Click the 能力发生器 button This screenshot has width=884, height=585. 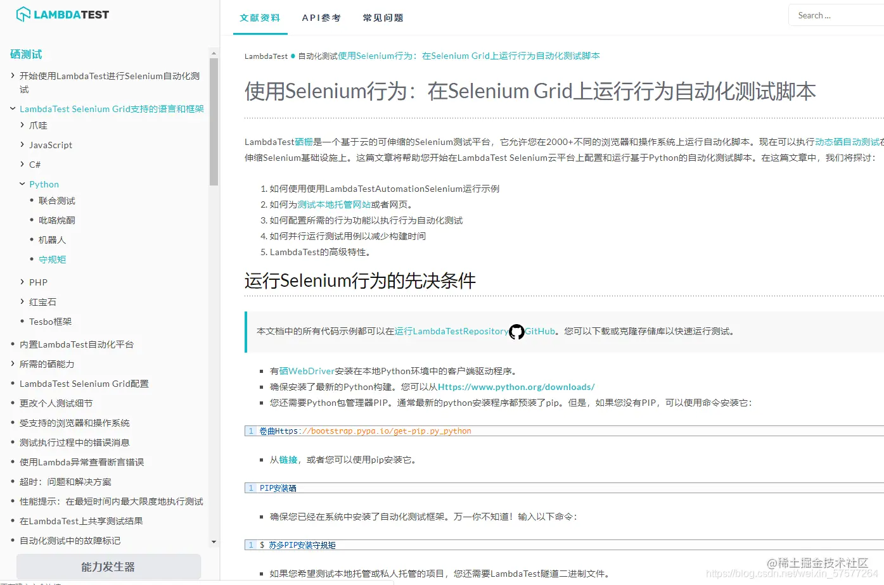coord(108,566)
